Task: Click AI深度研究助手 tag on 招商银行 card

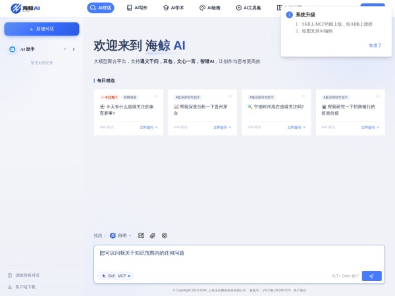Action: 335,97
